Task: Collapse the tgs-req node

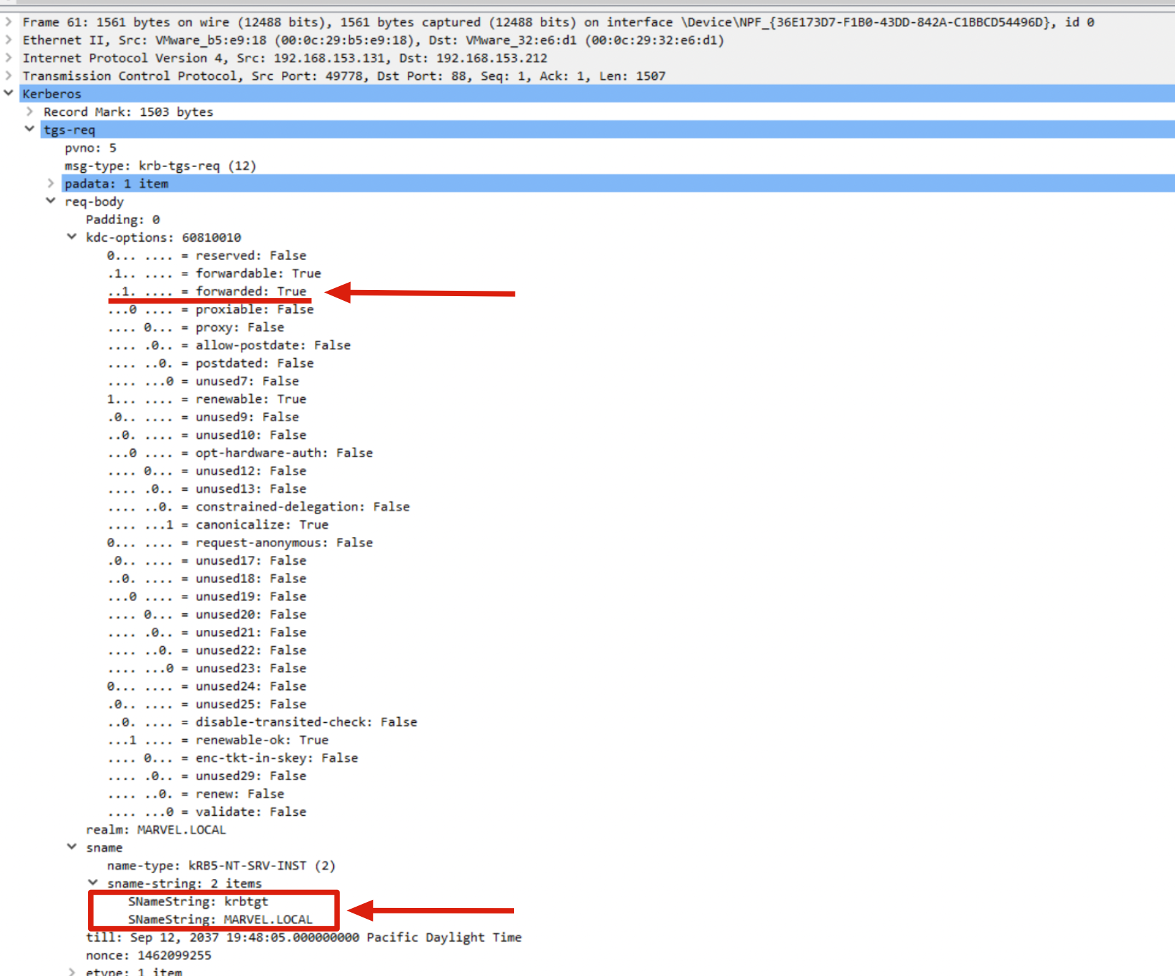Action: (30, 129)
